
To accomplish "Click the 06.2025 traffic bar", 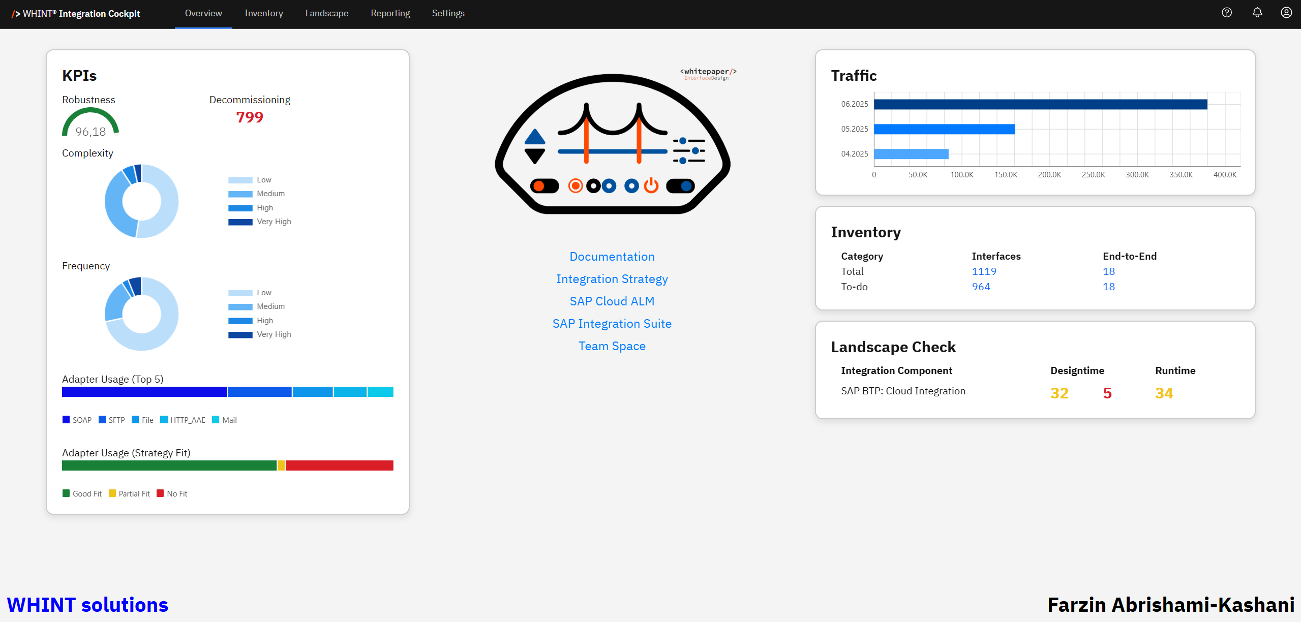I will pos(1040,104).
